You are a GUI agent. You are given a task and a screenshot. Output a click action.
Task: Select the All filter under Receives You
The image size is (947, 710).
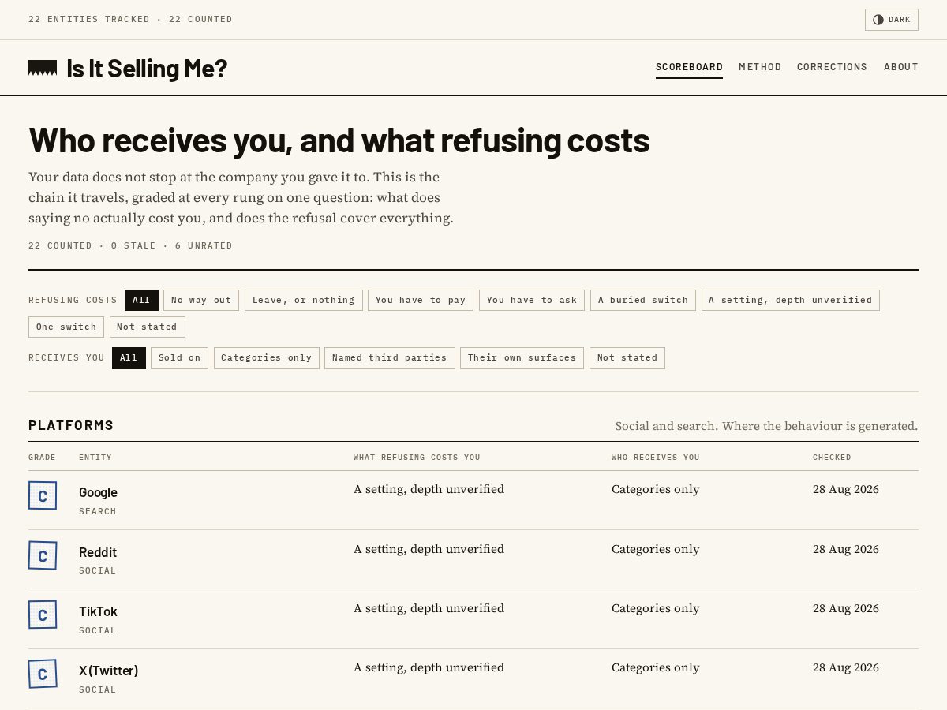pos(129,358)
